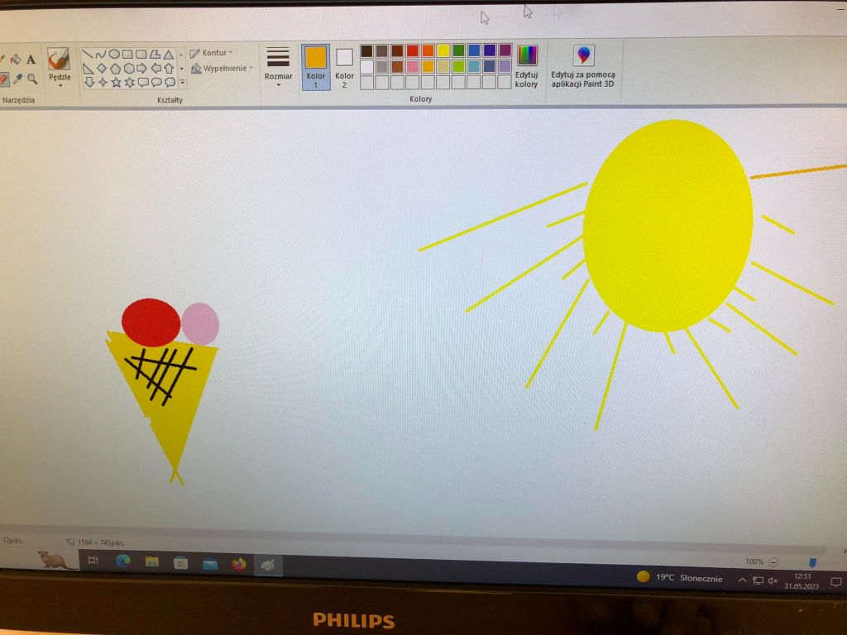Choose the up arrow shape

pos(169,69)
